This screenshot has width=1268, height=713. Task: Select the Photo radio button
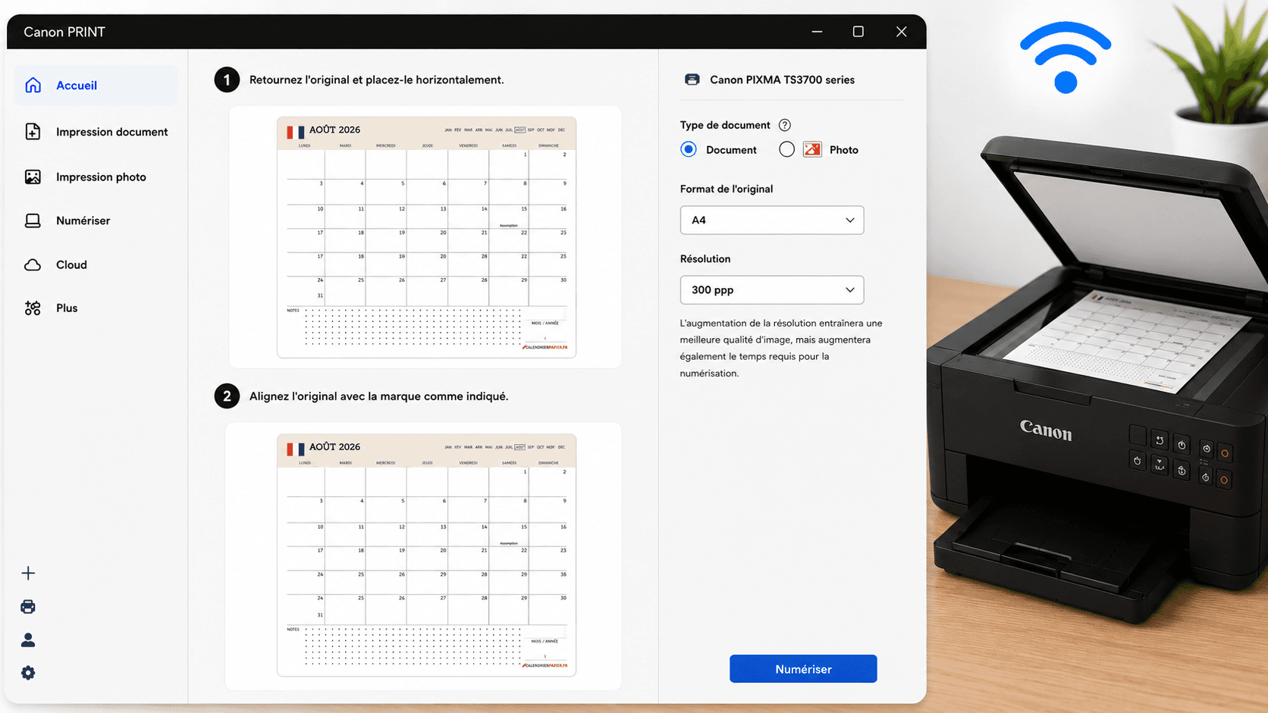click(x=786, y=149)
